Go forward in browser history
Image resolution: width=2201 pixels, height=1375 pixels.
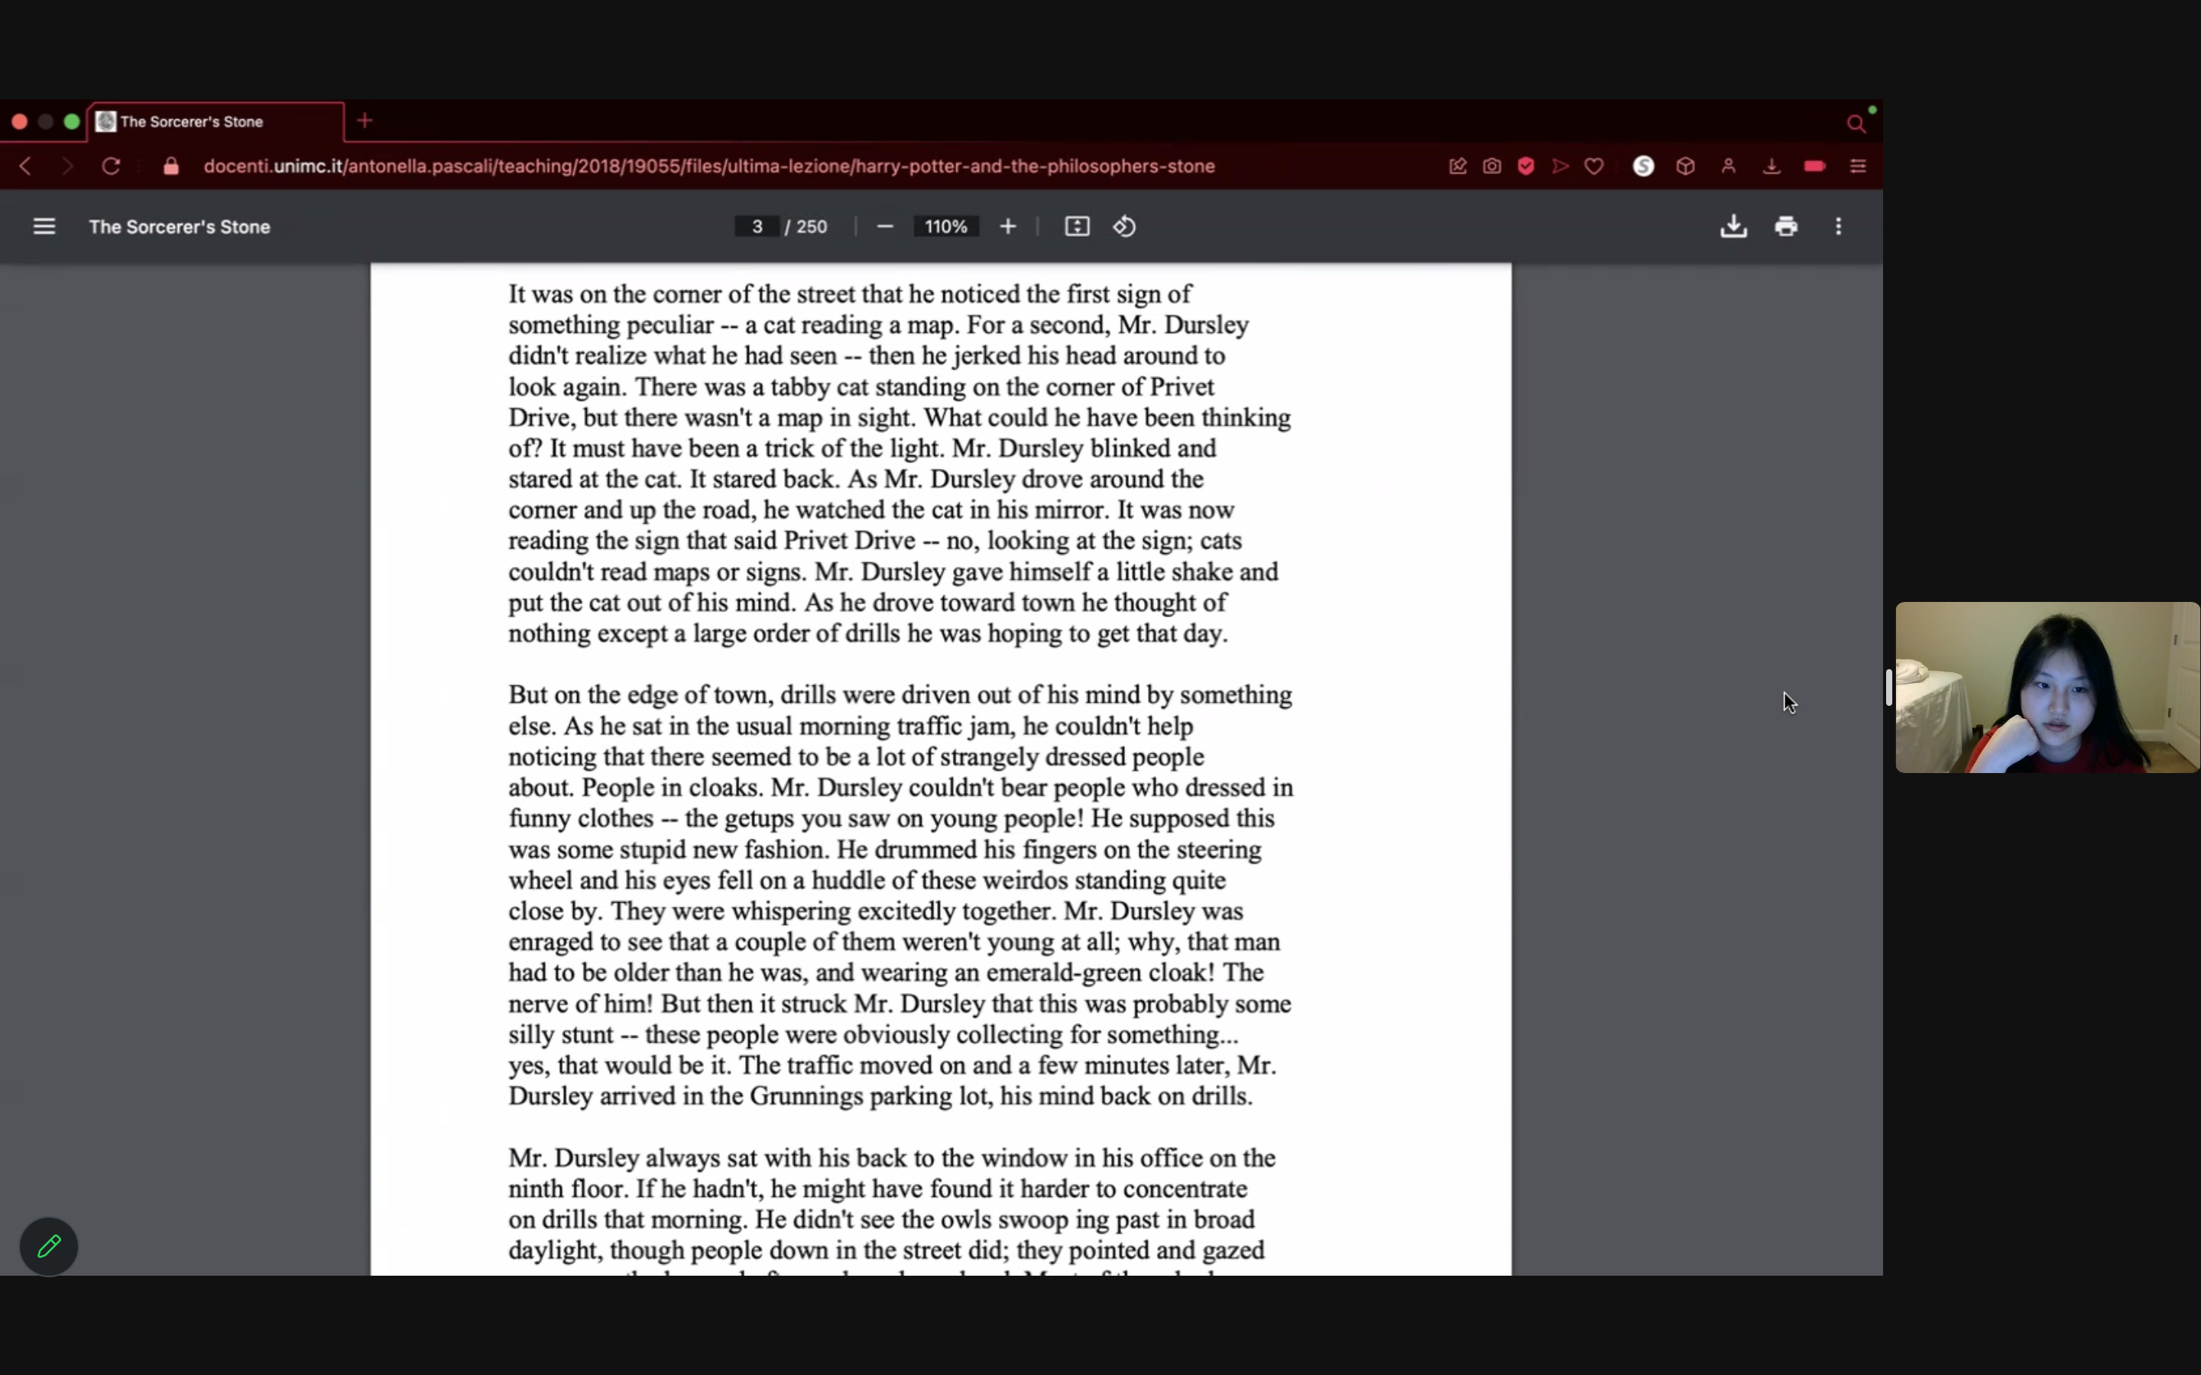pyautogui.click(x=67, y=167)
